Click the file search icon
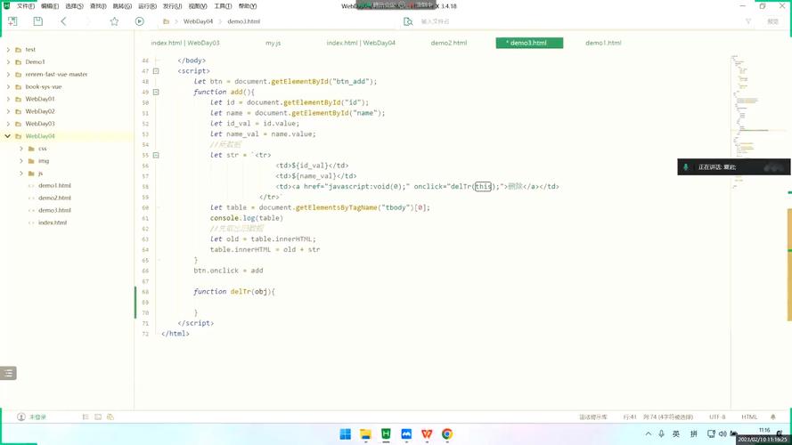The height and width of the screenshot is (445, 792). pos(408,21)
